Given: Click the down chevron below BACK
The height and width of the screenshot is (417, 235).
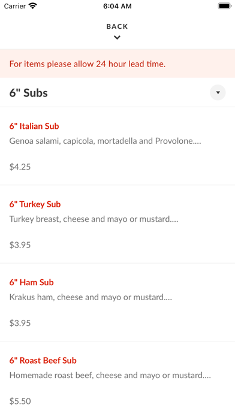Looking at the screenshot, I should [x=117, y=38].
